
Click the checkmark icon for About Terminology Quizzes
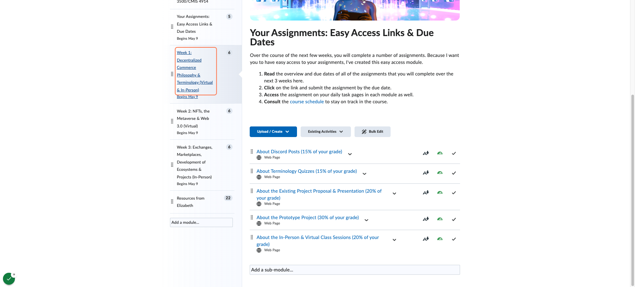tap(454, 173)
